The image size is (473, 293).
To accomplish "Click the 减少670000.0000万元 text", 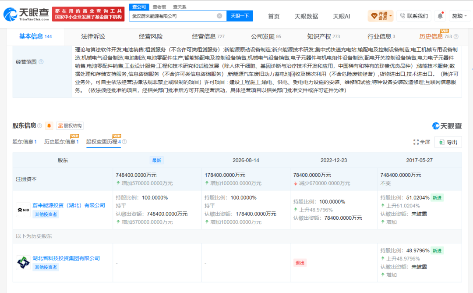I will click(x=325, y=183).
